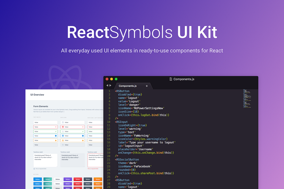
Task: Click the red X icon in the Text Inputs error field
Action: 56,127
